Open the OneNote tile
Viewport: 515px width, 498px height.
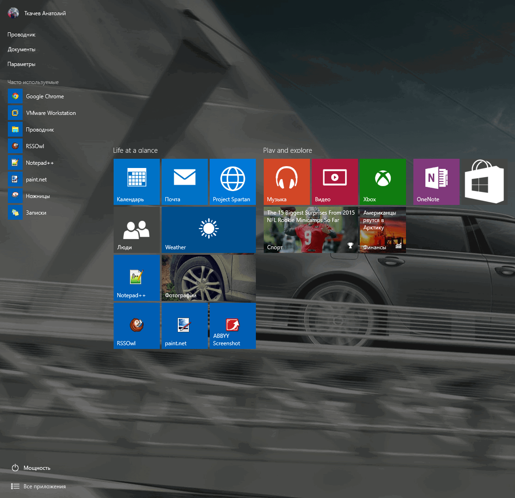click(x=436, y=181)
